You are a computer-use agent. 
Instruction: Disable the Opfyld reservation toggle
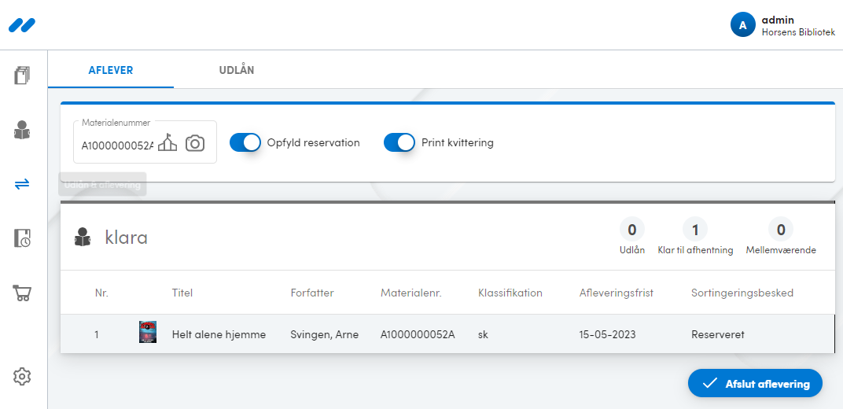(245, 142)
